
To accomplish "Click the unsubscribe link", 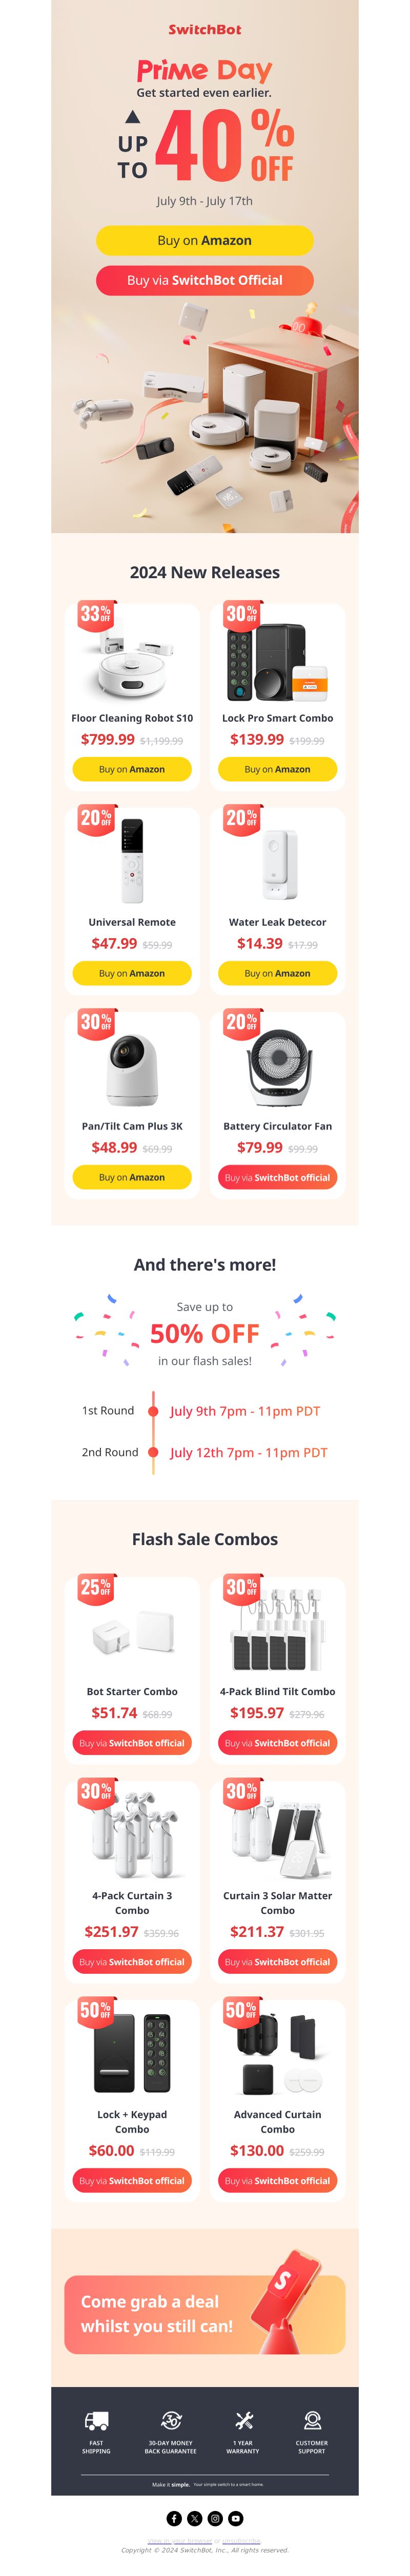I will pyautogui.click(x=241, y=2541).
